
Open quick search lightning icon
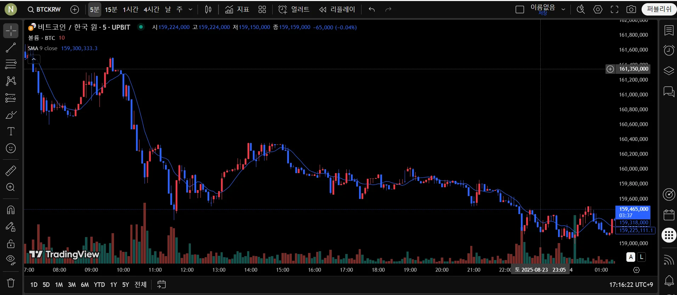coord(581,10)
